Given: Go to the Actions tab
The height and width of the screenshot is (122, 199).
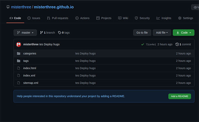Looking at the screenshot, I should click(82, 18).
